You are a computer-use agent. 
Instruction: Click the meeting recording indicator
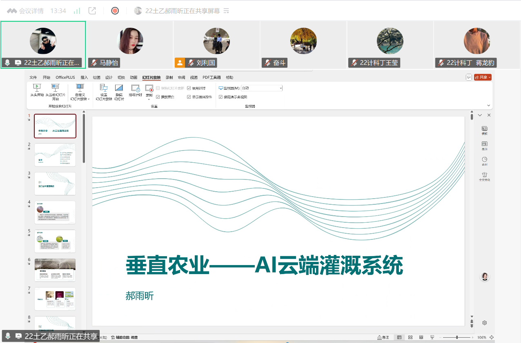(x=115, y=11)
